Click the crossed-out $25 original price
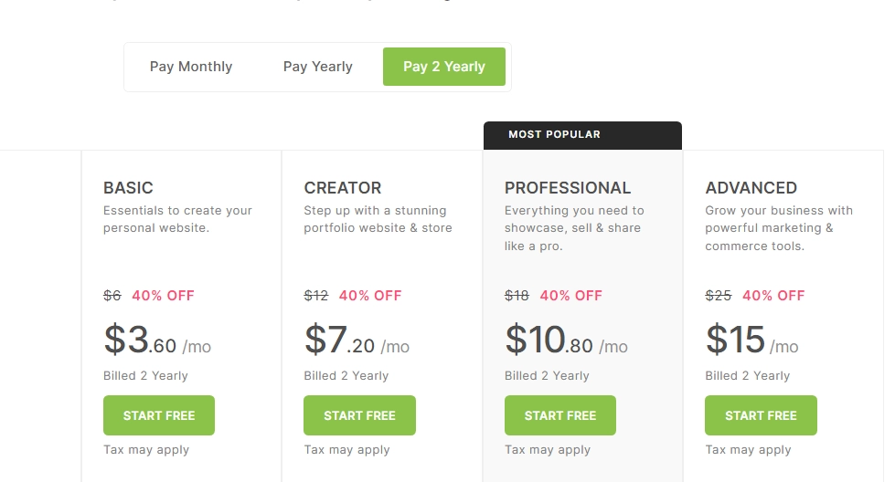 [718, 296]
